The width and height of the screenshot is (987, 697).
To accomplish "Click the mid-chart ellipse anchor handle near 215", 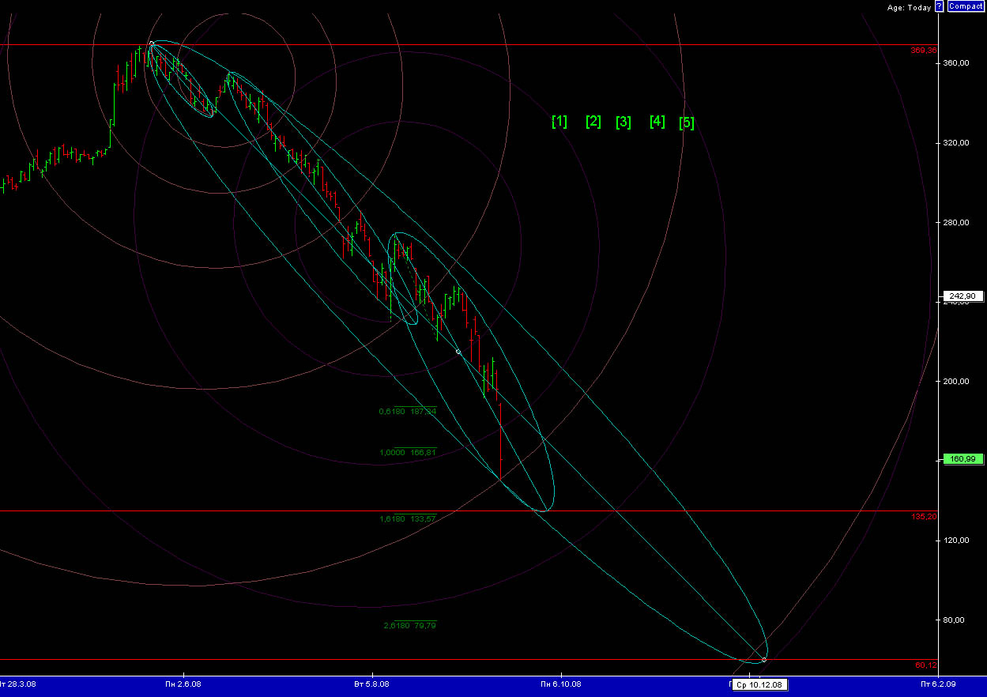I will pyautogui.click(x=459, y=352).
